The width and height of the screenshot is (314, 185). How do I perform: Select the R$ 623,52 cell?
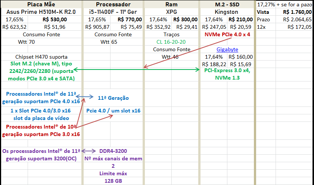coord(15,27)
